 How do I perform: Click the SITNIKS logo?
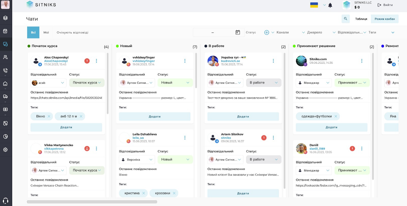(x=41, y=5)
